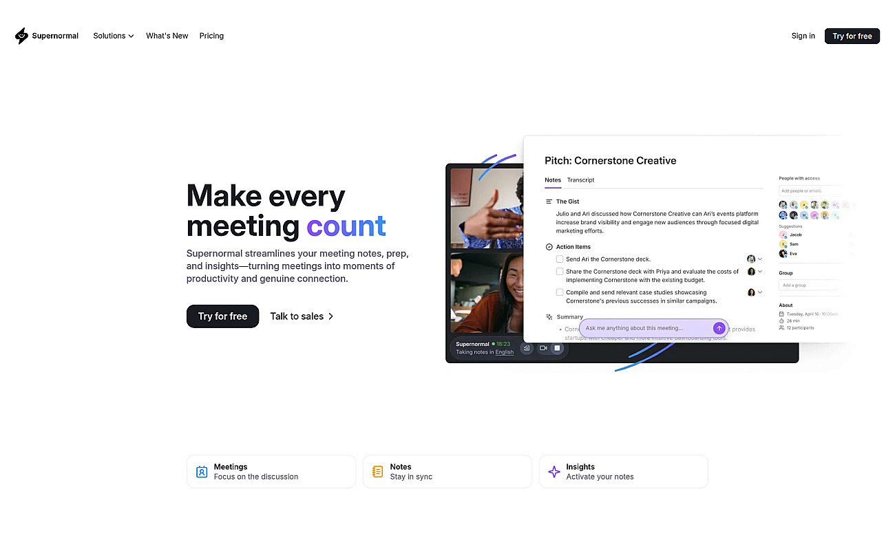Click the '12 participants' text
The height and width of the screenshot is (542, 895).
[801, 327]
